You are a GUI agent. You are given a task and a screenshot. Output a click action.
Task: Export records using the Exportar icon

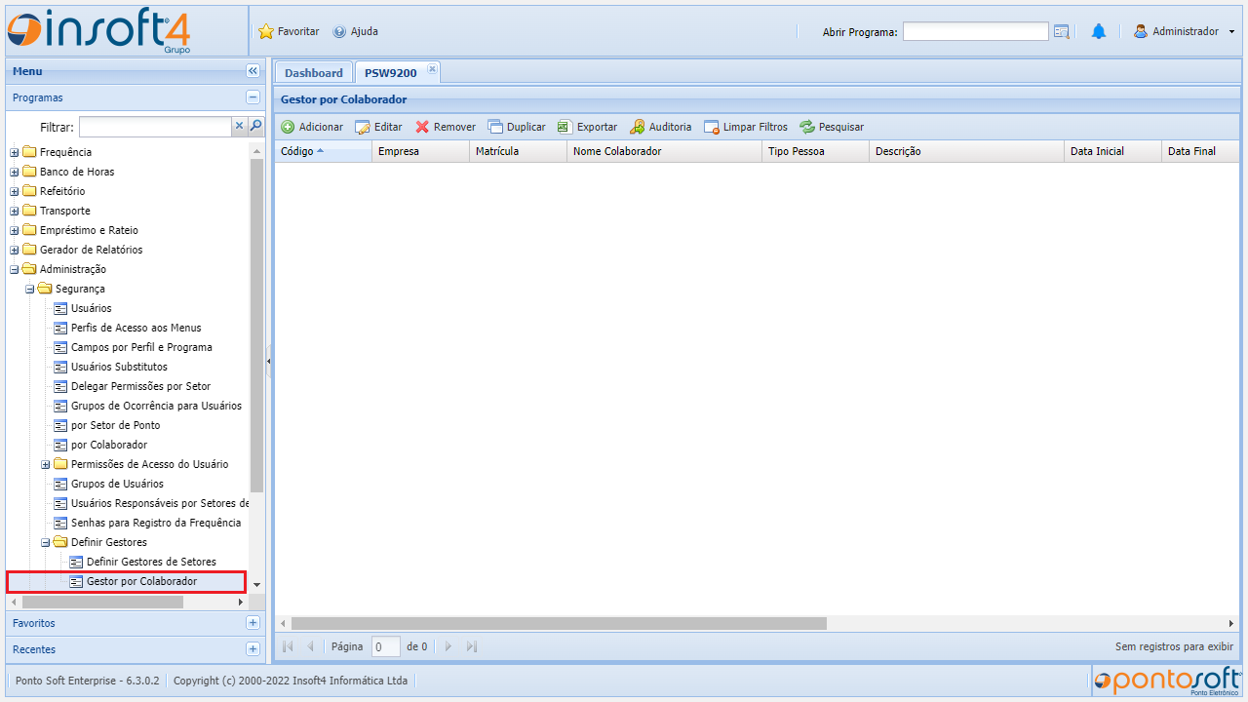tap(565, 127)
